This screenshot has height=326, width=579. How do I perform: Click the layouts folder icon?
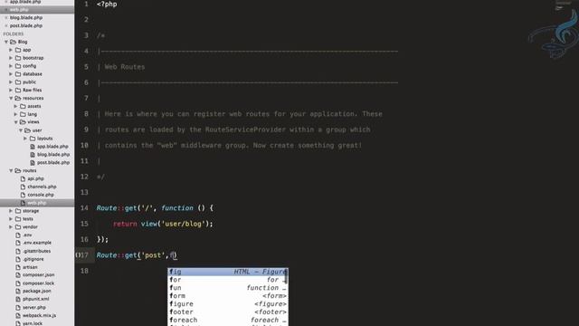click(x=33, y=139)
